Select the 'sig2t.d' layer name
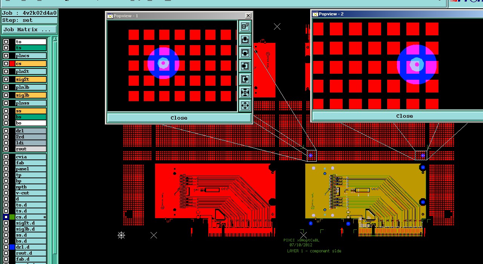The image size is (483, 264). point(31,223)
